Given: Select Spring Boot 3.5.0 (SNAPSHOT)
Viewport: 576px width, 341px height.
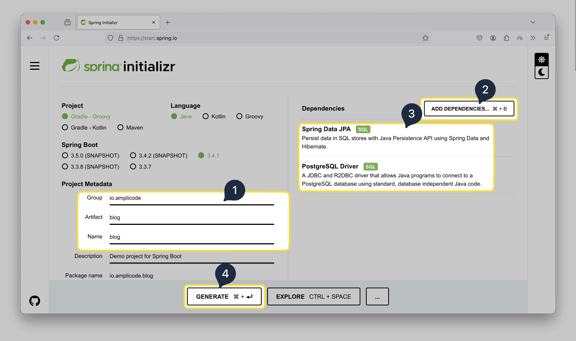Looking at the screenshot, I should coord(91,155).
